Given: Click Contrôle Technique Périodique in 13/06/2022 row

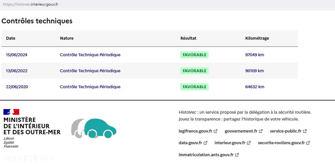Looking at the screenshot, I should coord(90,71).
